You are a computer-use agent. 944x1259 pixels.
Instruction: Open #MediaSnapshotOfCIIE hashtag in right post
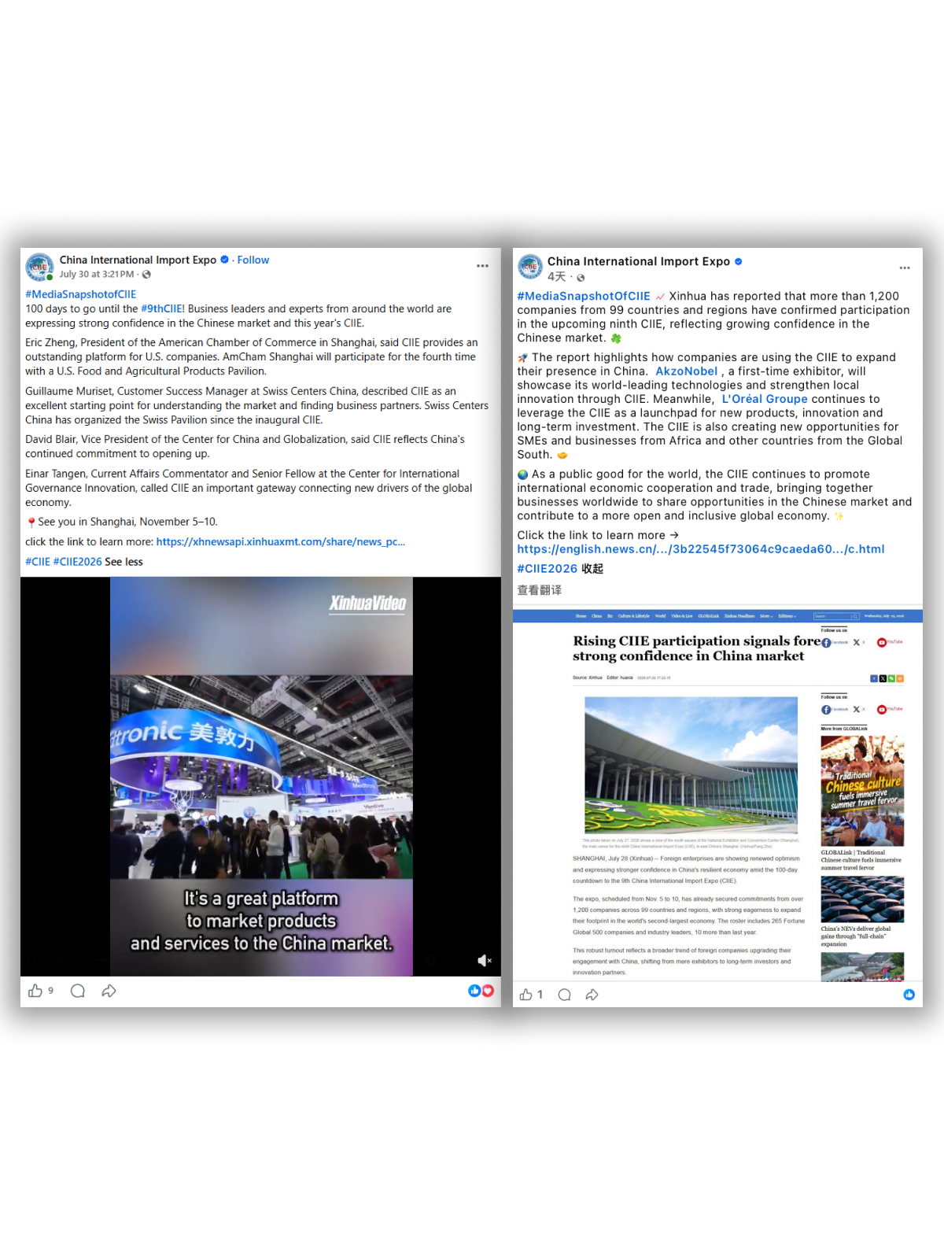coord(584,296)
